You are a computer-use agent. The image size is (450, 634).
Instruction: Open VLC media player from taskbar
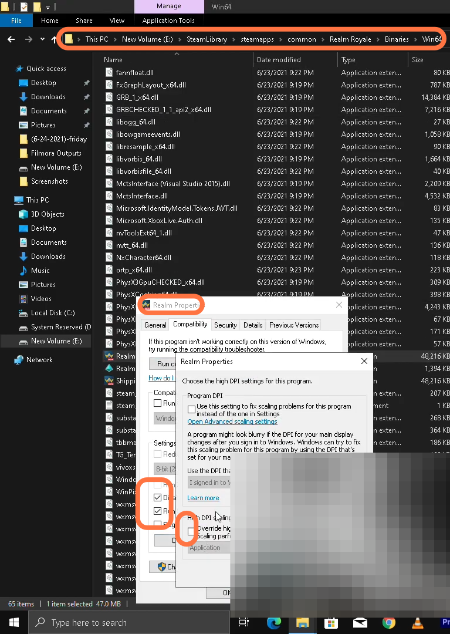417,623
